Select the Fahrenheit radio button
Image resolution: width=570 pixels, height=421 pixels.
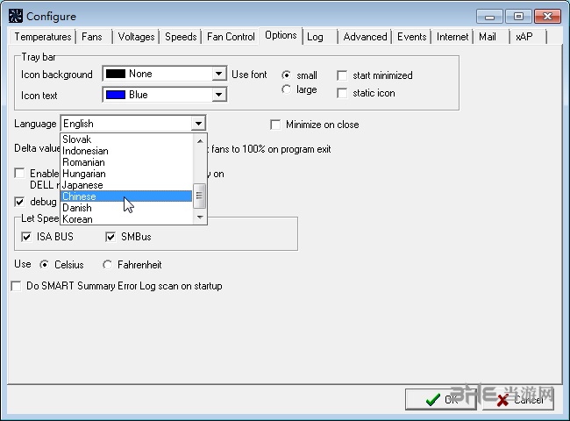point(107,265)
